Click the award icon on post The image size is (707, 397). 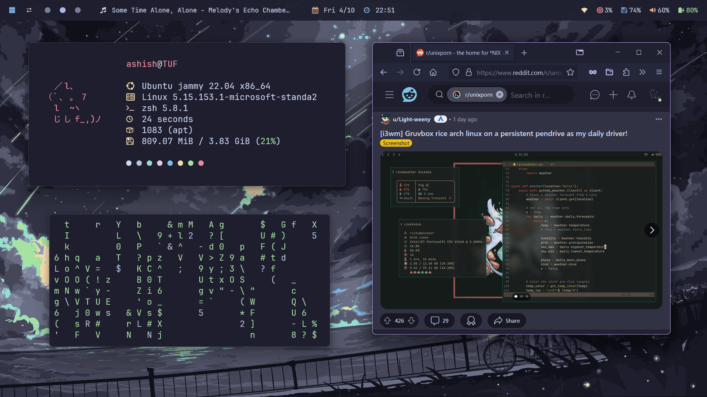(x=471, y=321)
